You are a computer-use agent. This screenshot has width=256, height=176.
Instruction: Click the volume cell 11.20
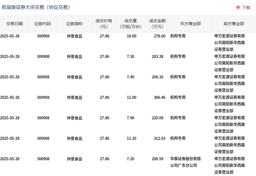[132, 138]
